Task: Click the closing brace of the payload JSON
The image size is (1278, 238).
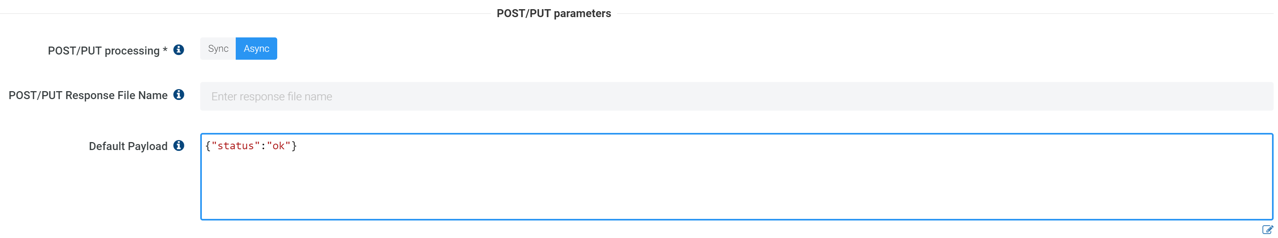Action: [294, 146]
